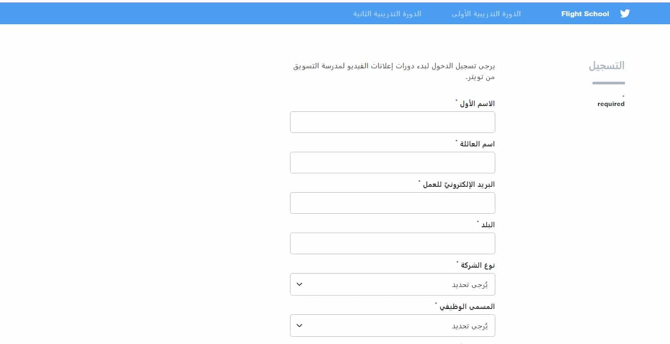The width and height of the screenshot is (670, 344).
Task: Expand the المسمى الوظيفي dropdown
Action: point(392,326)
